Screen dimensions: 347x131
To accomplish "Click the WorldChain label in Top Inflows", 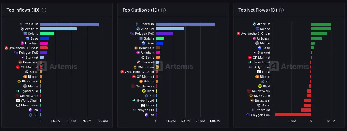I will tap(29, 100).
